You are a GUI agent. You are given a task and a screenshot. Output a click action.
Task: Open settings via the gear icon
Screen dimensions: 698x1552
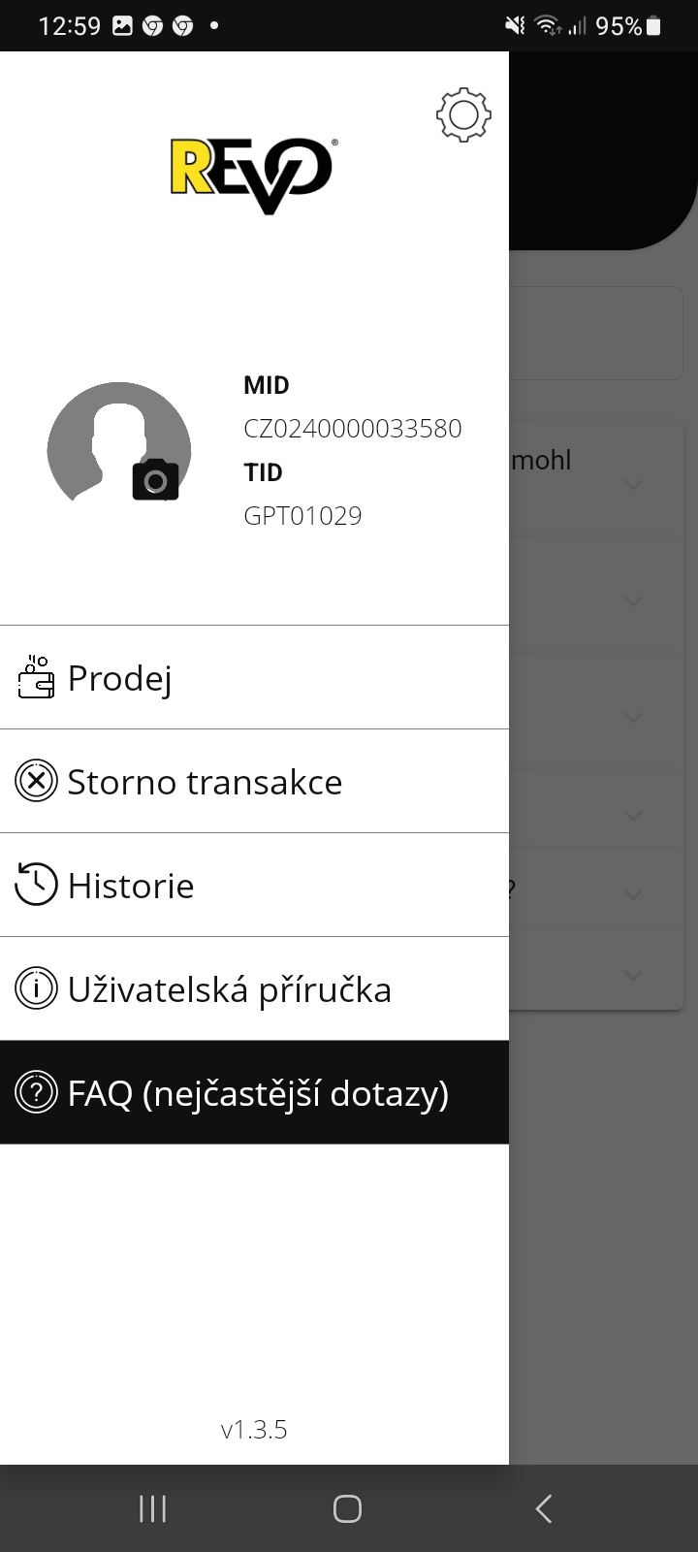pos(463,115)
